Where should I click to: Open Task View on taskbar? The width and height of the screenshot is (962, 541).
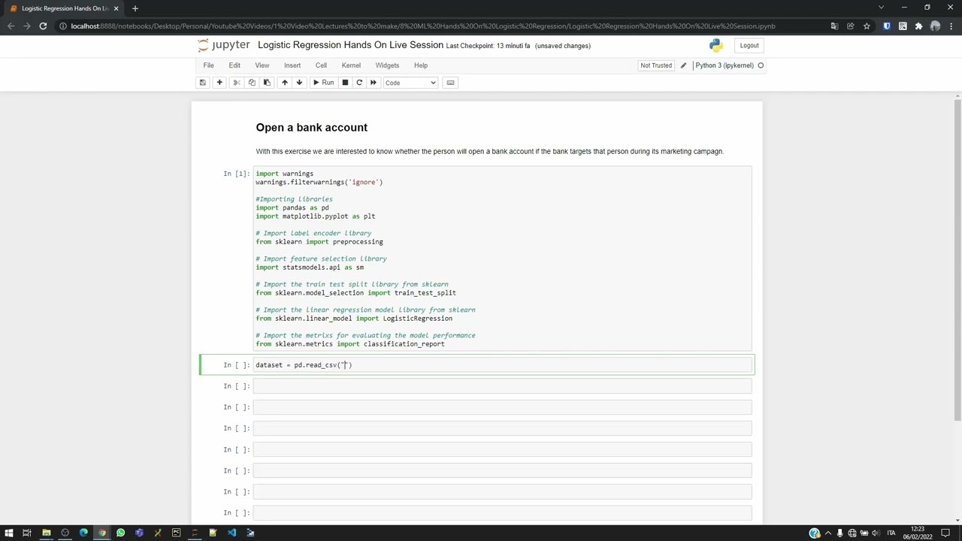point(27,533)
